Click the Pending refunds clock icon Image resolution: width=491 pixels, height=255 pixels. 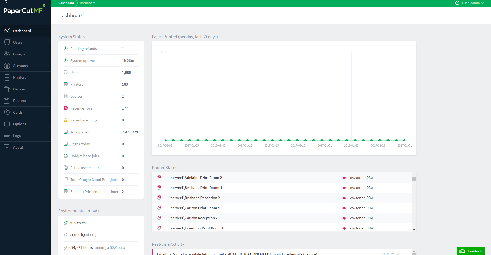[66, 48]
